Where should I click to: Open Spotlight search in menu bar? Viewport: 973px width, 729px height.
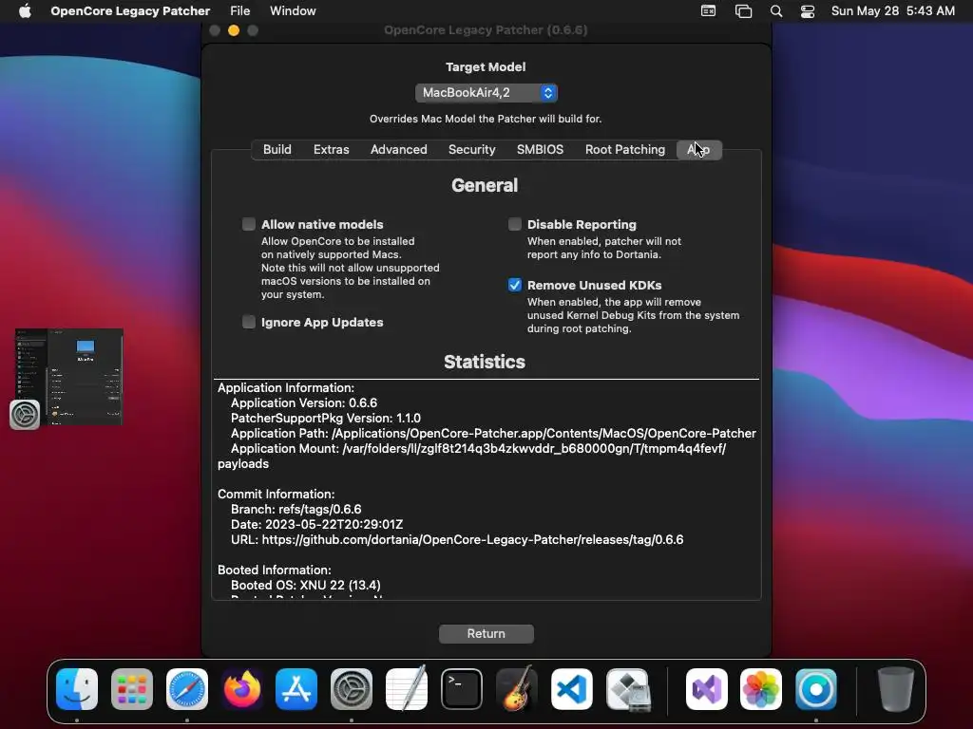tap(776, 11)
